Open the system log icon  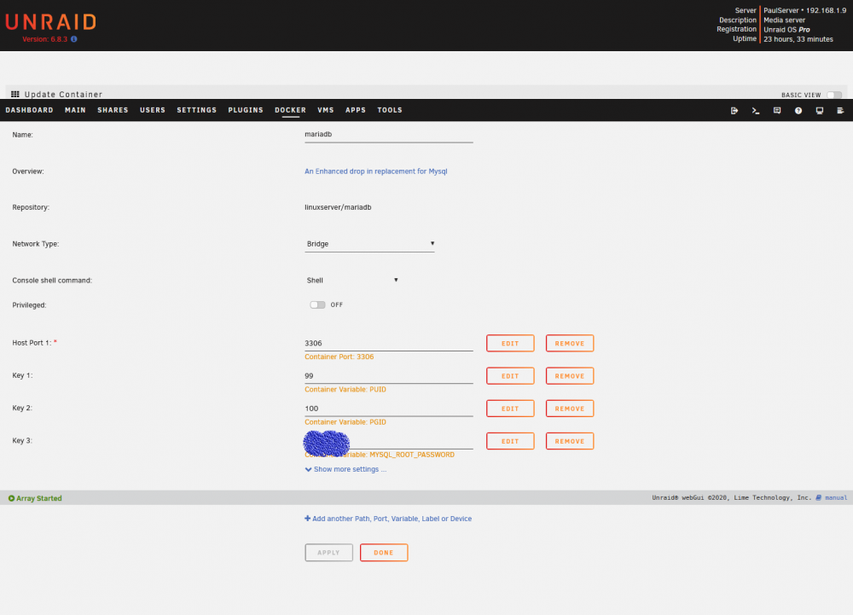840,110
